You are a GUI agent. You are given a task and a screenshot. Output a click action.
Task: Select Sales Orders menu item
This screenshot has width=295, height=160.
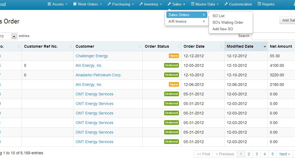tap(187, 15)
